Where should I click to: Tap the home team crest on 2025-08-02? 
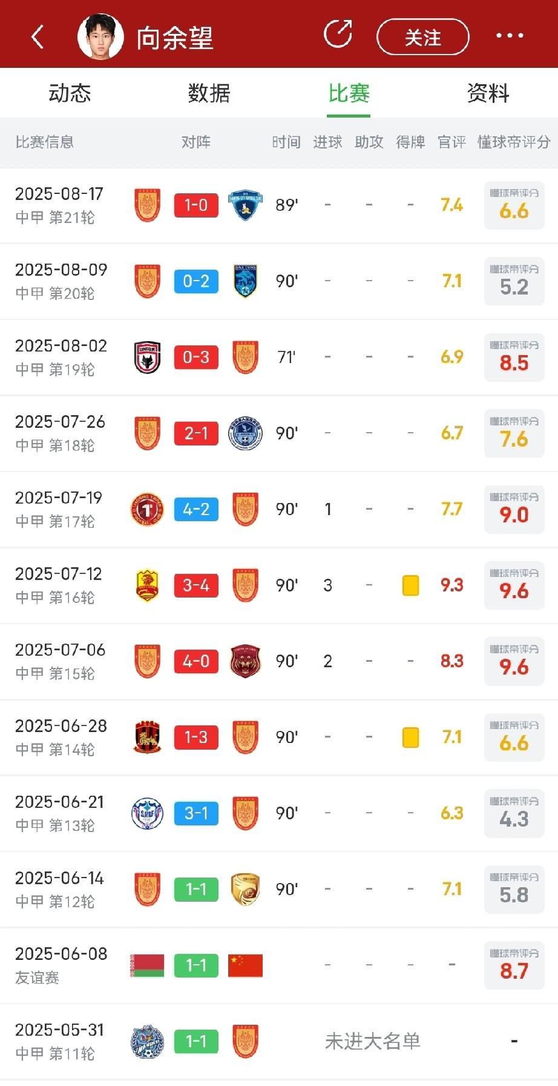pyautogui.click(x=147, y=357)
